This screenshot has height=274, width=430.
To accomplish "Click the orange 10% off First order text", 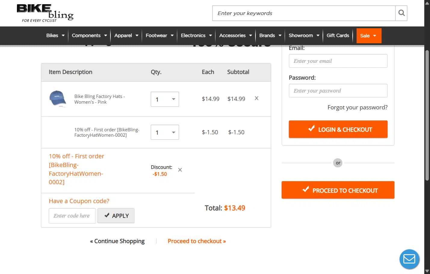I will click(76, 169).
